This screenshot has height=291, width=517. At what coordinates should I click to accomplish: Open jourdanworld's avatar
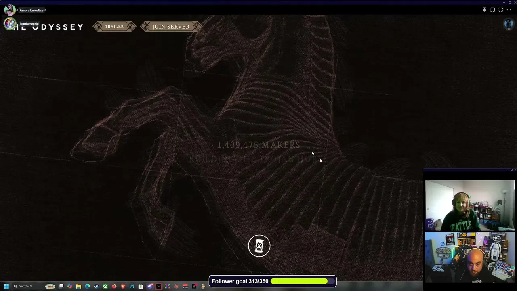pyautogui.click(x=10, y=24)
